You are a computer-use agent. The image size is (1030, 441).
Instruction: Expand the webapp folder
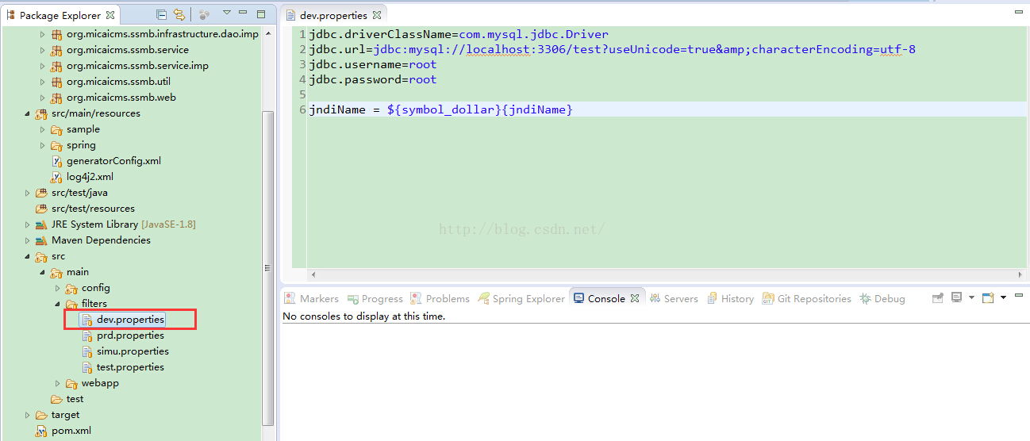click(x=58, y=383)
